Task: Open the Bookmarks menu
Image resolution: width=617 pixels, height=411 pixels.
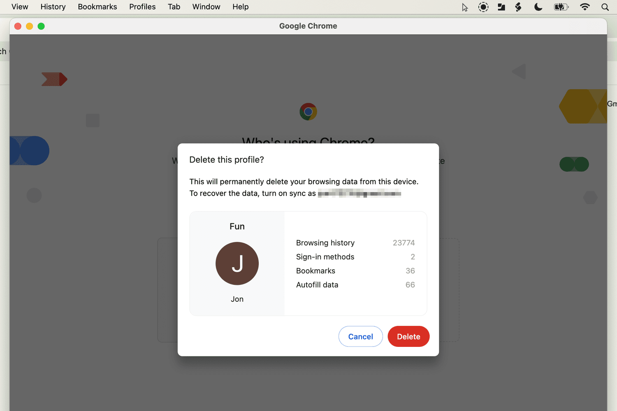Action: coord(97,7)
